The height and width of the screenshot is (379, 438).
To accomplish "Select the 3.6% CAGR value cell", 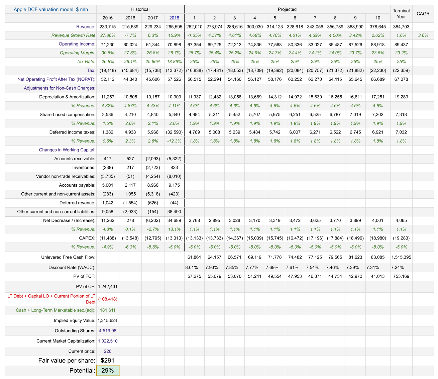I will point(423,35).
